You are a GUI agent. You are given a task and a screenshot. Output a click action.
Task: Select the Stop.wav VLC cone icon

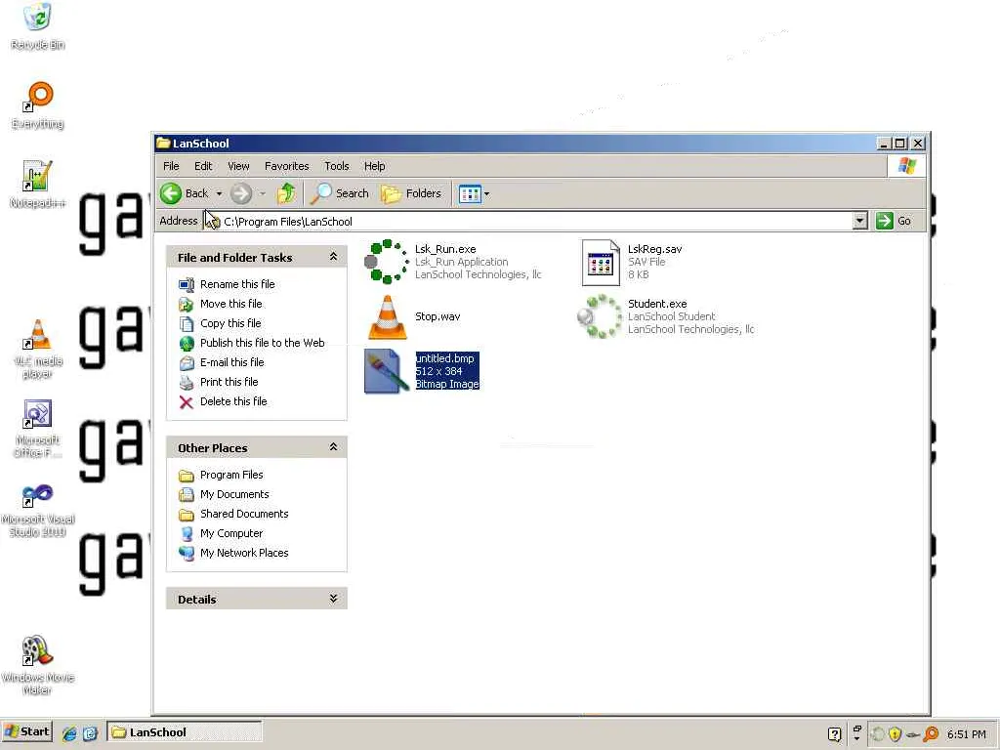[387, 317]
